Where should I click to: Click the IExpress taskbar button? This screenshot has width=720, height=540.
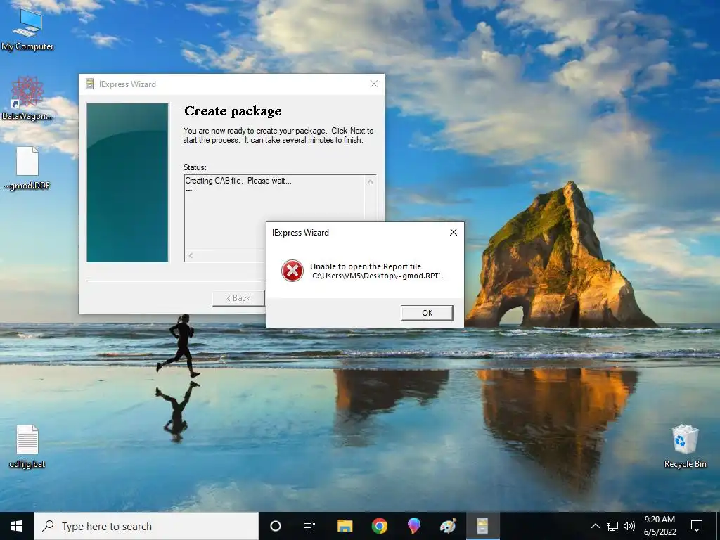[482, 526]
